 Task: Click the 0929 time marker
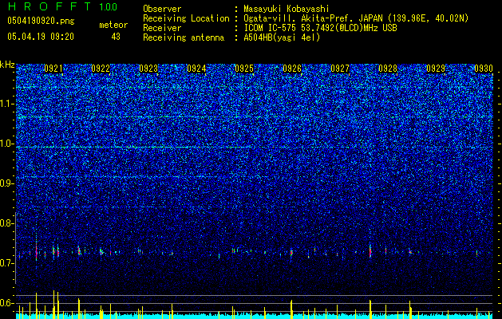pos(436,69)
